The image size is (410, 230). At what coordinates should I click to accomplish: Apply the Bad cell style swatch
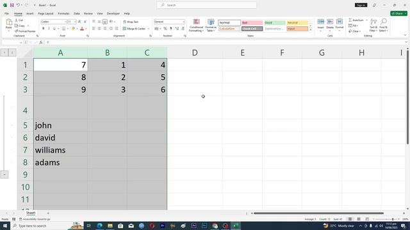252,23
